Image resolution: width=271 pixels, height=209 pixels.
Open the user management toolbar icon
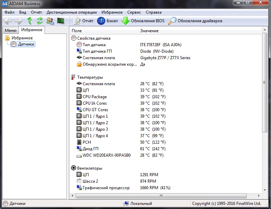pos(50,21)
